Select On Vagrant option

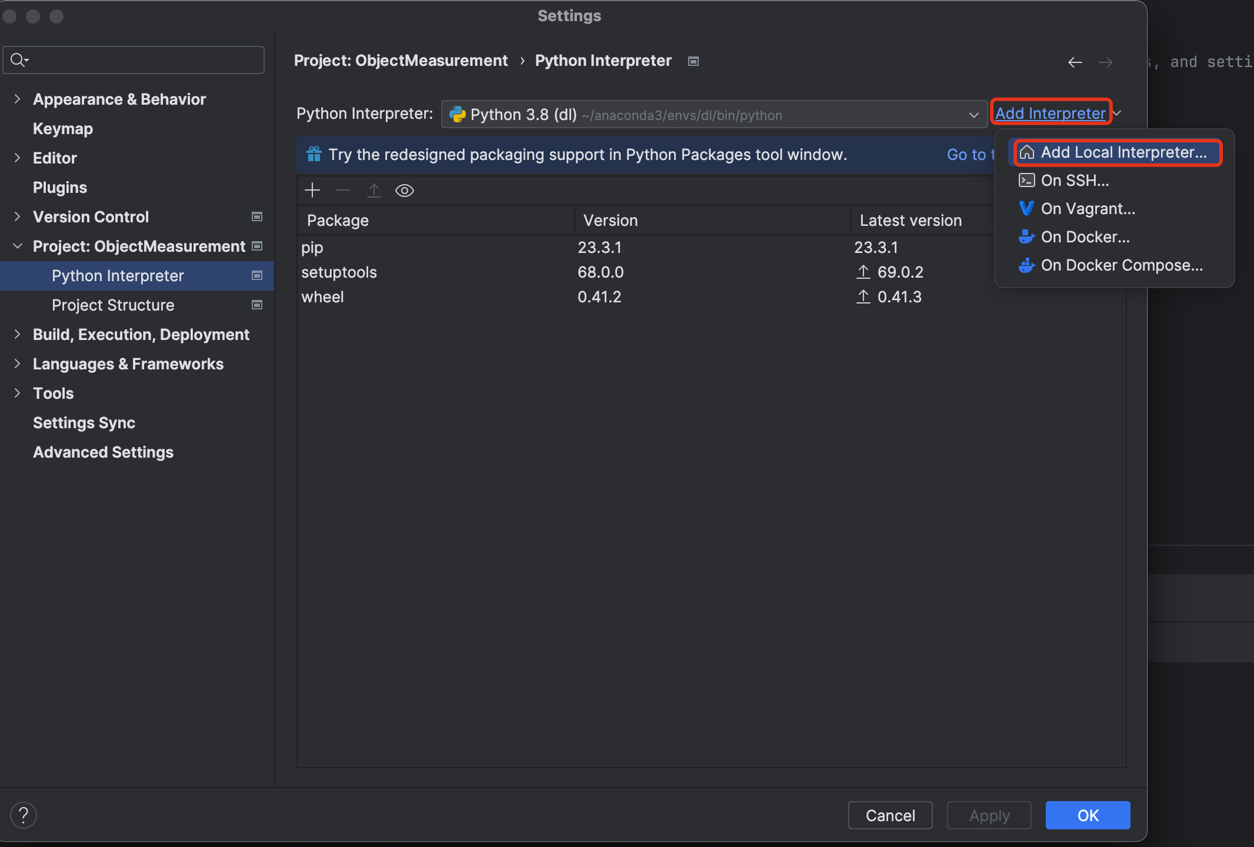coord(1088,209)
